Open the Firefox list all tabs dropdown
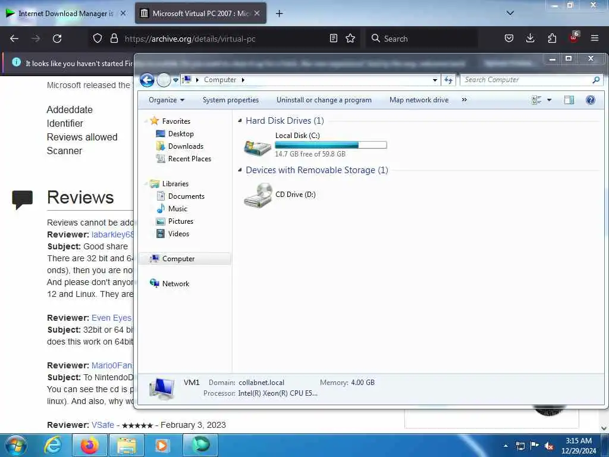609x457 pixels. coord(510,13)
